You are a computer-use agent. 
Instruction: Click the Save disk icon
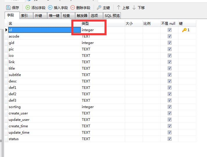pyautogui.click(x=8, y=8)
